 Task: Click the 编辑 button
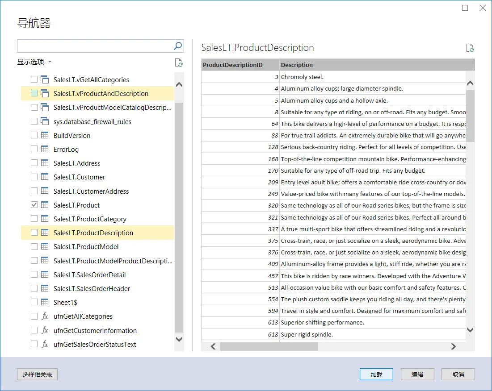pos(417,374)
